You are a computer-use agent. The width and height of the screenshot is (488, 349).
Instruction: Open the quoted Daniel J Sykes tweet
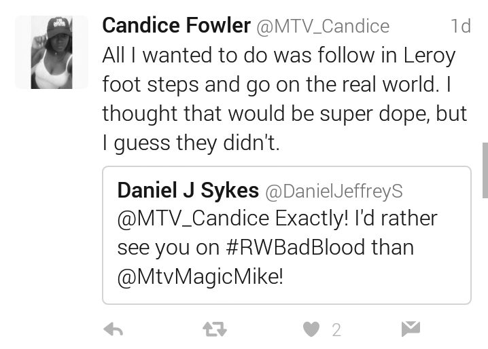pyautogui.click(x=287, y=235)
